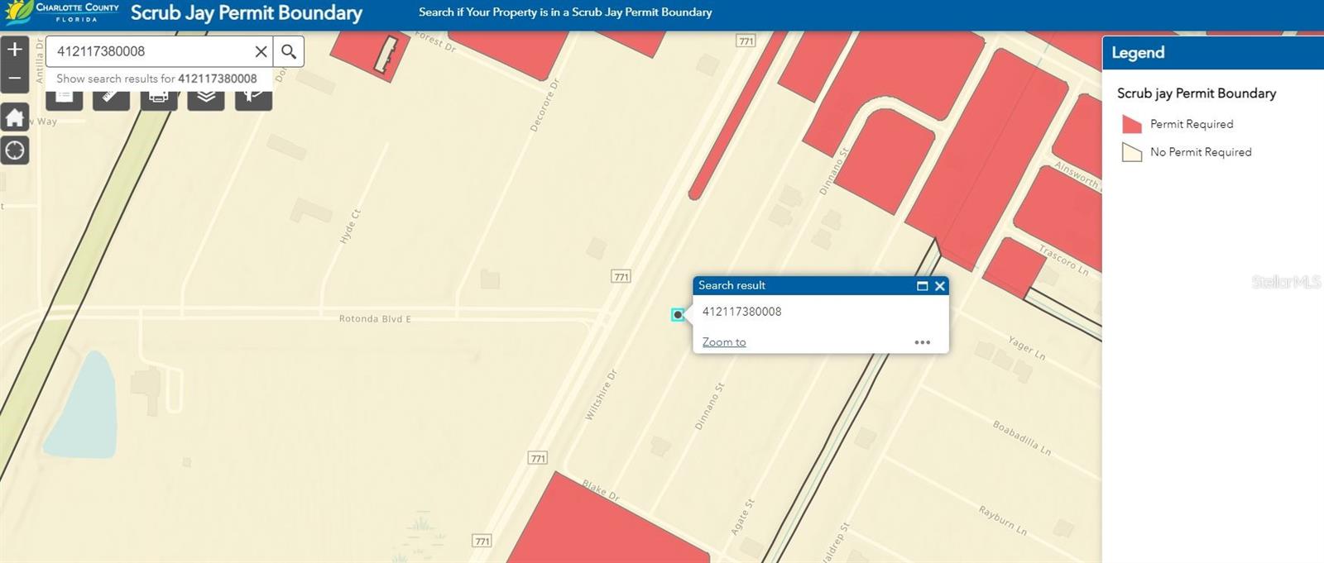The height and width of the screenshot is (563, 1324).
Task: Click the search result location marker
Action: [x=678, y=314]
